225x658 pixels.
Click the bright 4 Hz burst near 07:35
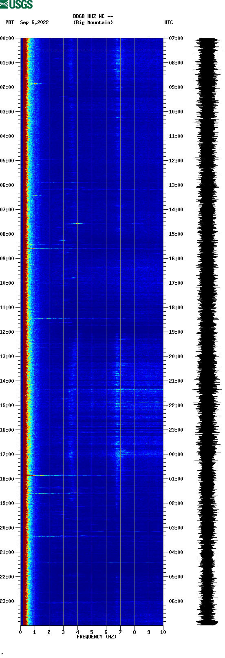pos(77,224)
